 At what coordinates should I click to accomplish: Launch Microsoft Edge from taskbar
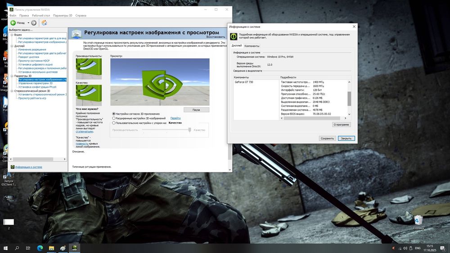[x=40, y=248]
